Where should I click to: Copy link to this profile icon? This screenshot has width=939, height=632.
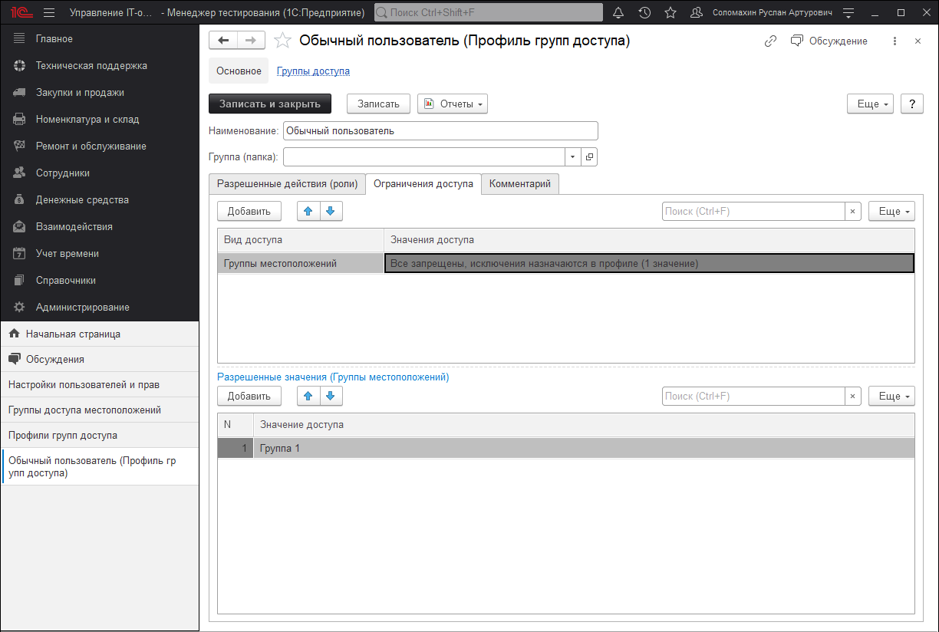point(771,41)
